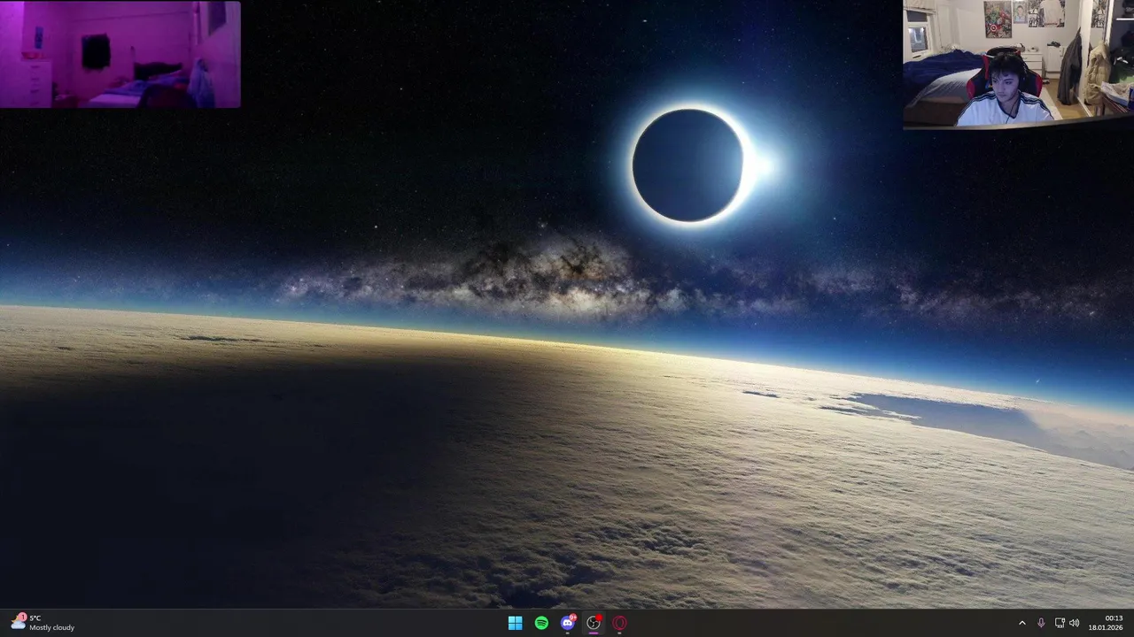Click the purple room camera overlay
The width and height of the screenshot is (1134, 637).
(120, 54)
